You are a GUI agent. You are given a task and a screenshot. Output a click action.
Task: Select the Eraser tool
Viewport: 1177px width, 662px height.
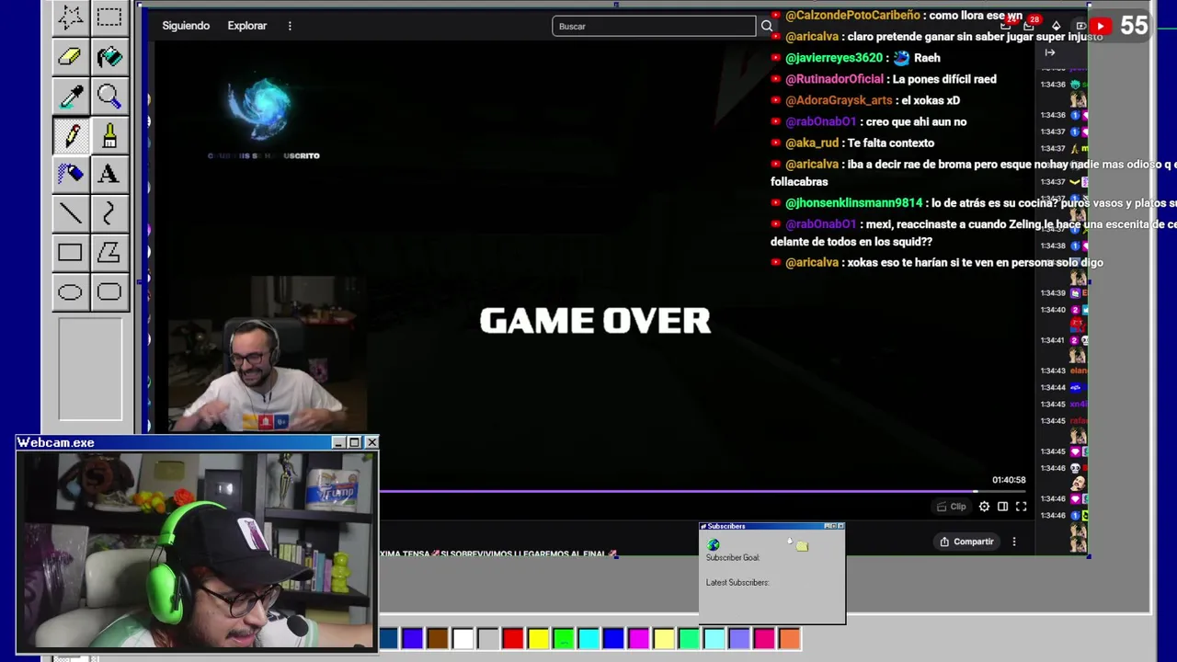[x=70, y=56]
